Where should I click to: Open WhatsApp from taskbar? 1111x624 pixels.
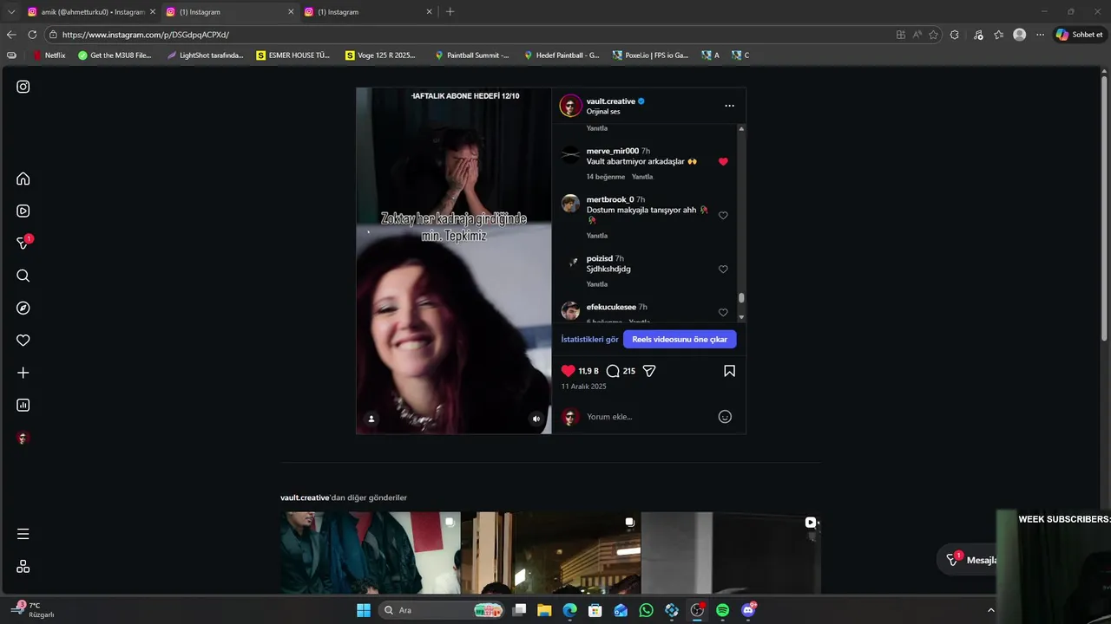coord(646,610)
